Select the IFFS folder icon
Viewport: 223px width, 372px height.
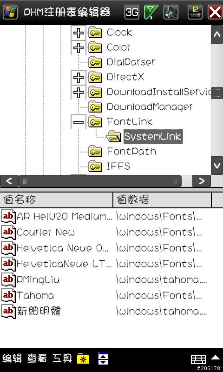point(95,166)
